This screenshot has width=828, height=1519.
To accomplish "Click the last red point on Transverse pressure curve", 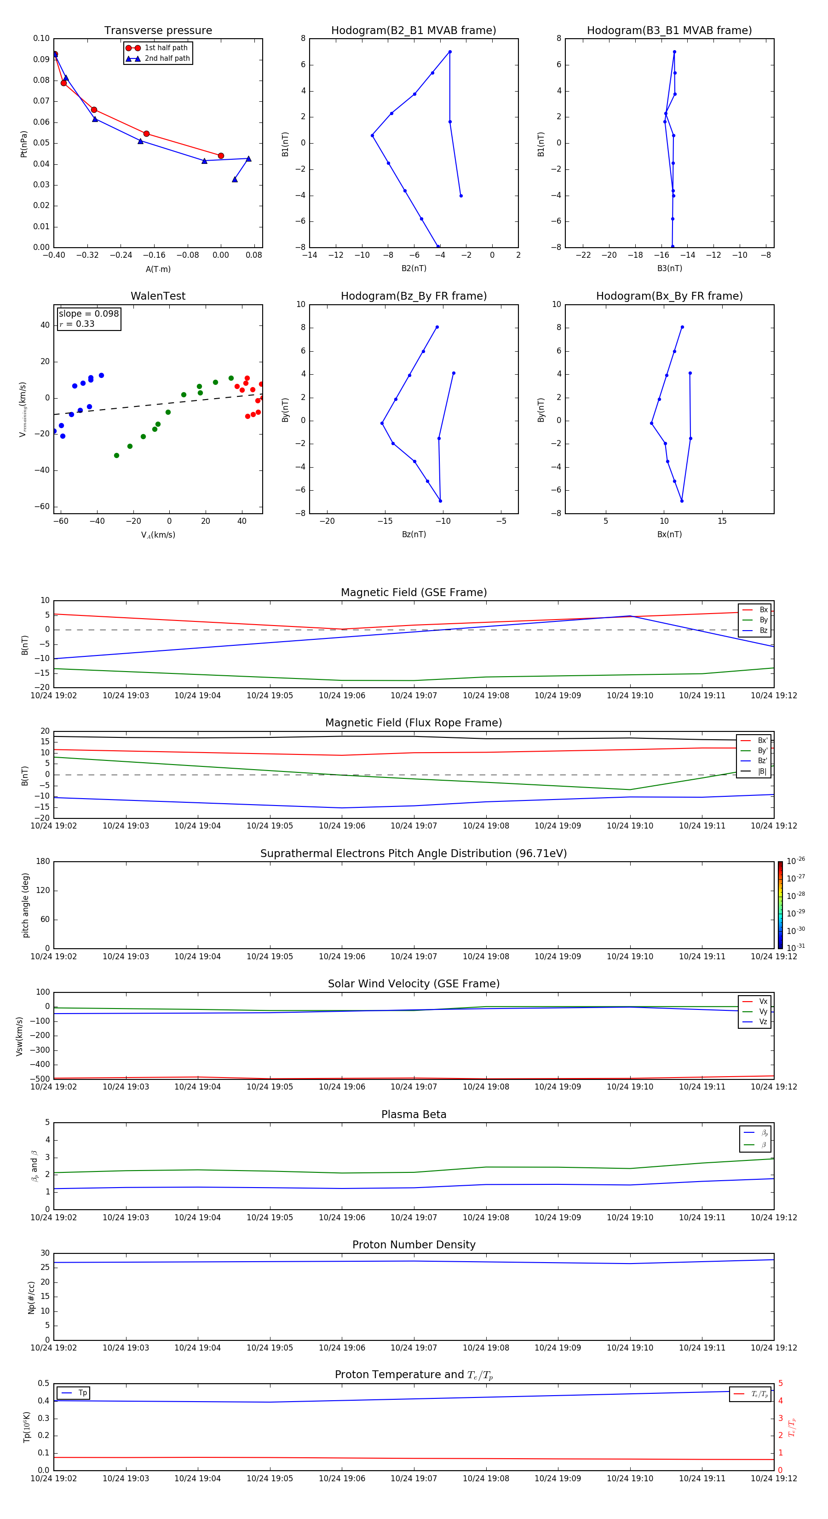I will tap(221, 156).
